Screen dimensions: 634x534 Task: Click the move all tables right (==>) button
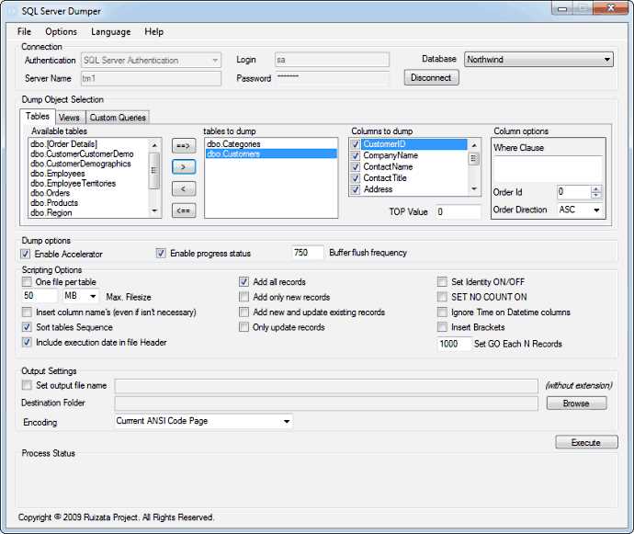tap(184, 145)
